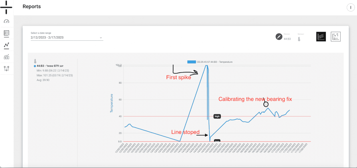The image size is (357, 168).
Task: Click the Reports page title
Action: (32, 7)
